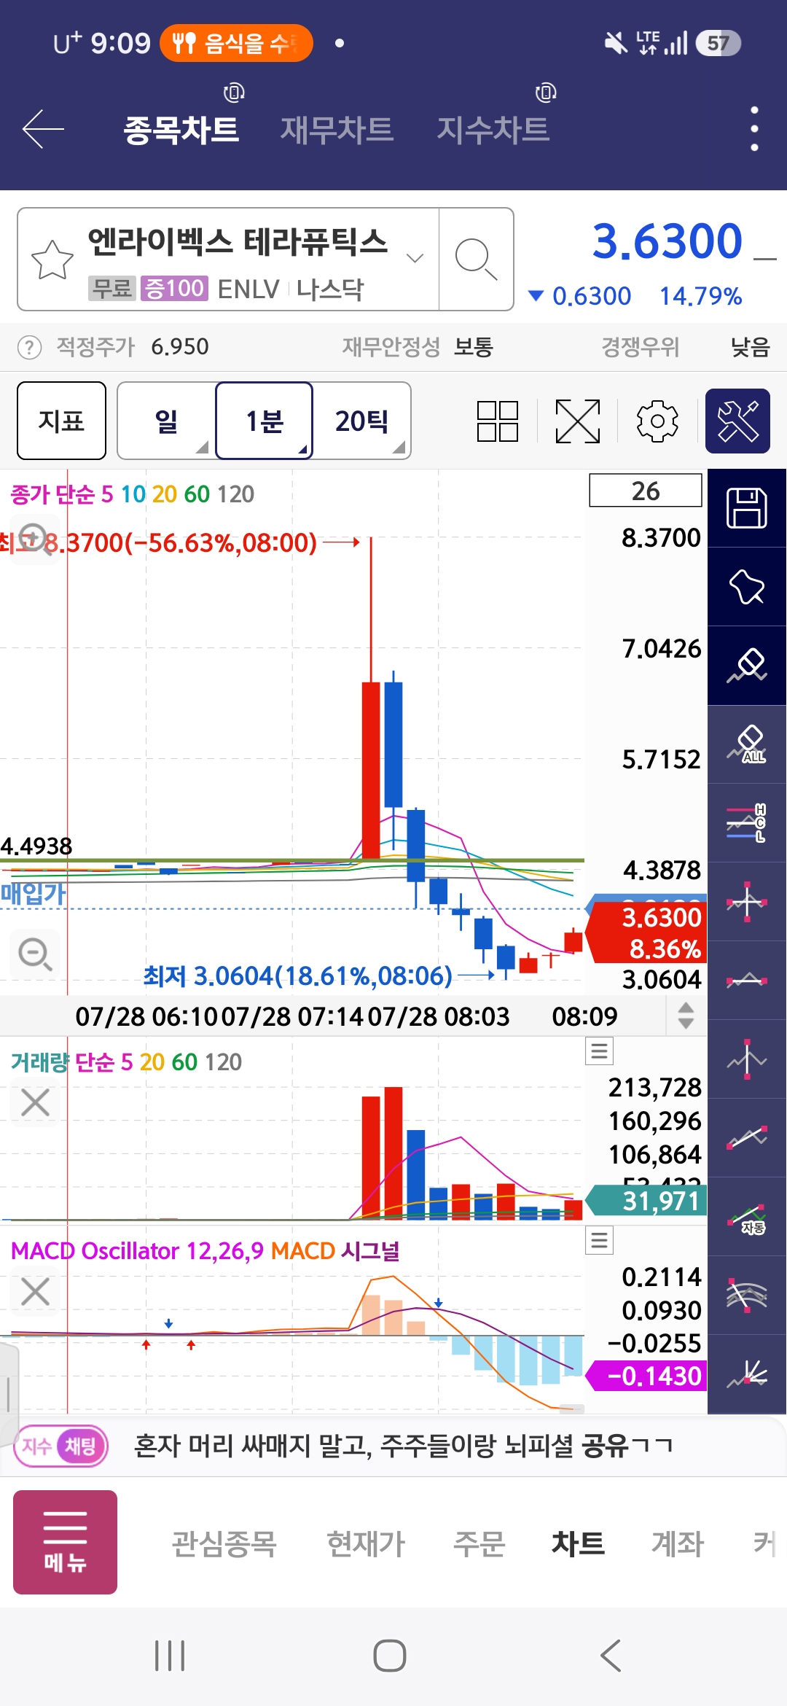Open the 메뉴 main menu button
Image resolution: width=787 pixels, height=1706 pixels.
pyautogui.click(x=65, y=1542)
